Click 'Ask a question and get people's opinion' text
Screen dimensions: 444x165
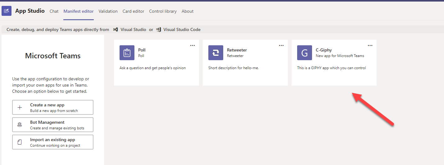point(153,68)
